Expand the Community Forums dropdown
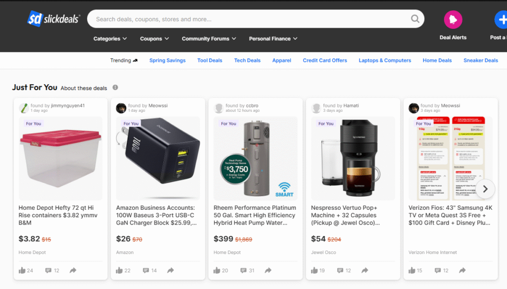The image size is (507, 289). tap(209, 39)
